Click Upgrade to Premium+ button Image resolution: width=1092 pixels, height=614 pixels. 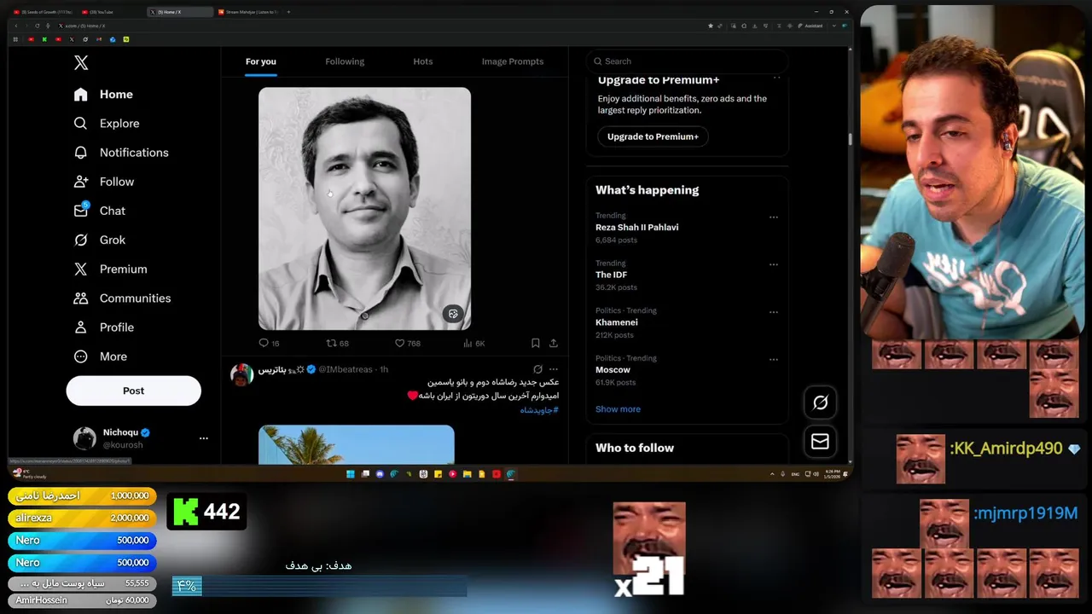click(x=653, y=136)
